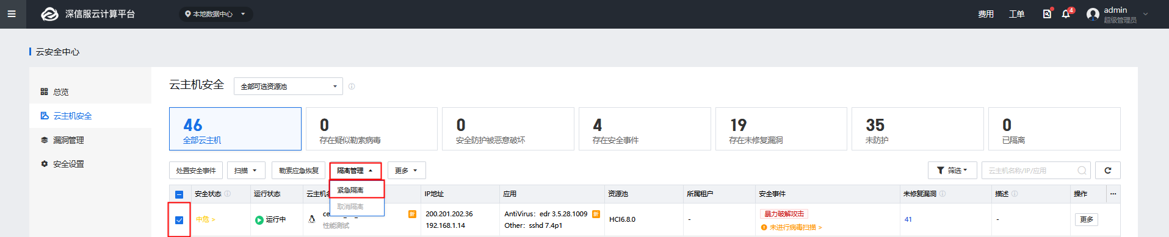The image size is (1169, 237).
Task: Expand the admin account dropdown arrow
Action: pos(1145,14)
